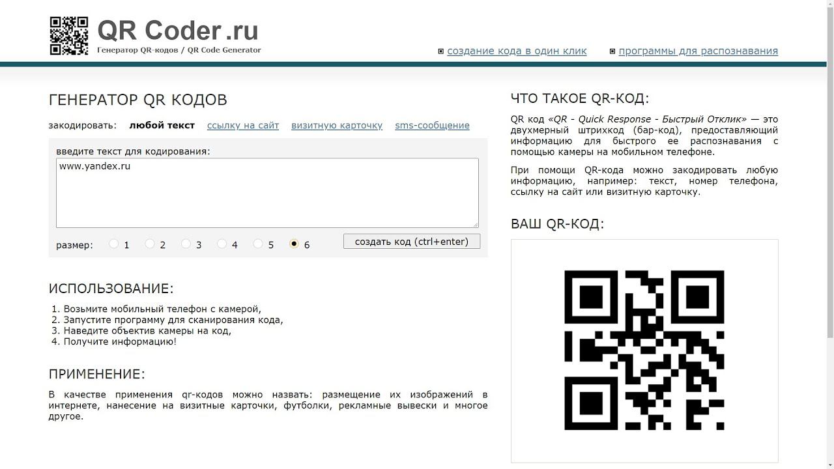The width and height of the screenshot is (834, 469).
Task: Click the subtitle 'Генератор QR-кодов / QR Code Generator'
Action: point(179,50)
